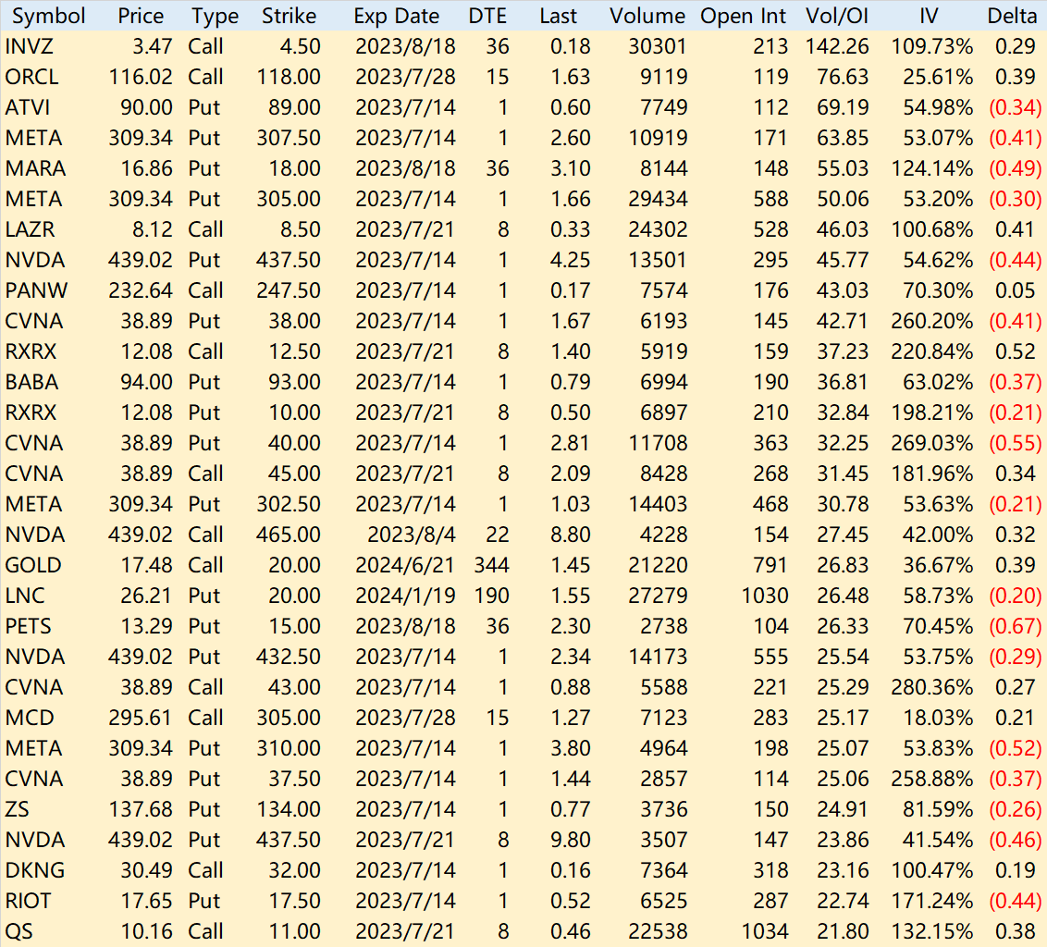Select the PANW symbol cell
1047x947 pixels.
point(37,290)
